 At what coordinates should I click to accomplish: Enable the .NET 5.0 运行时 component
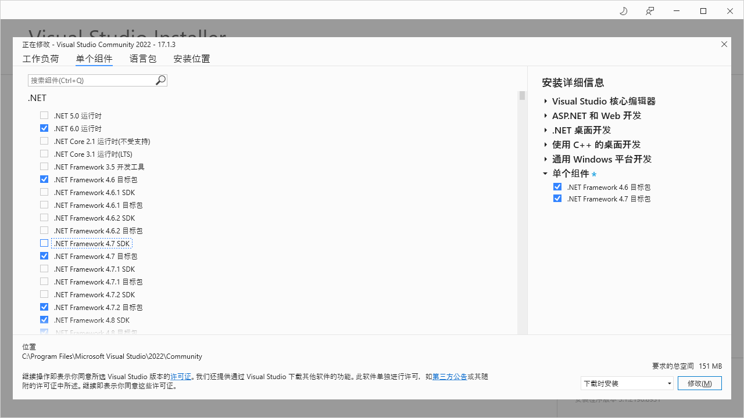[44, 115]
